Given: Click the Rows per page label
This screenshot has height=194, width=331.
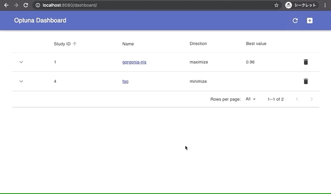Looking at the screenshot, I should pyautogui.click(x=225, y=99).
